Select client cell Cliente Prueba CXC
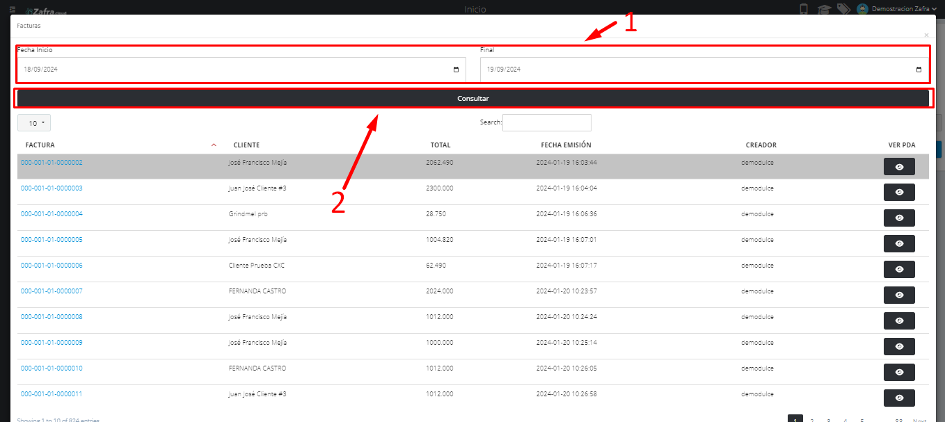The image size is (945, 422). [x=257, y=265]
